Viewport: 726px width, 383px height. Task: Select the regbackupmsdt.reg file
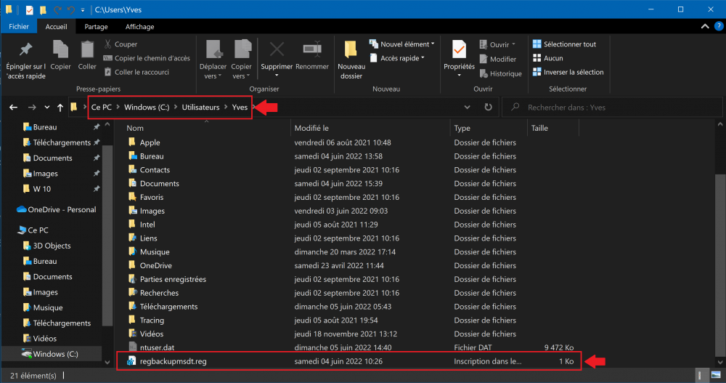point(173,361)
